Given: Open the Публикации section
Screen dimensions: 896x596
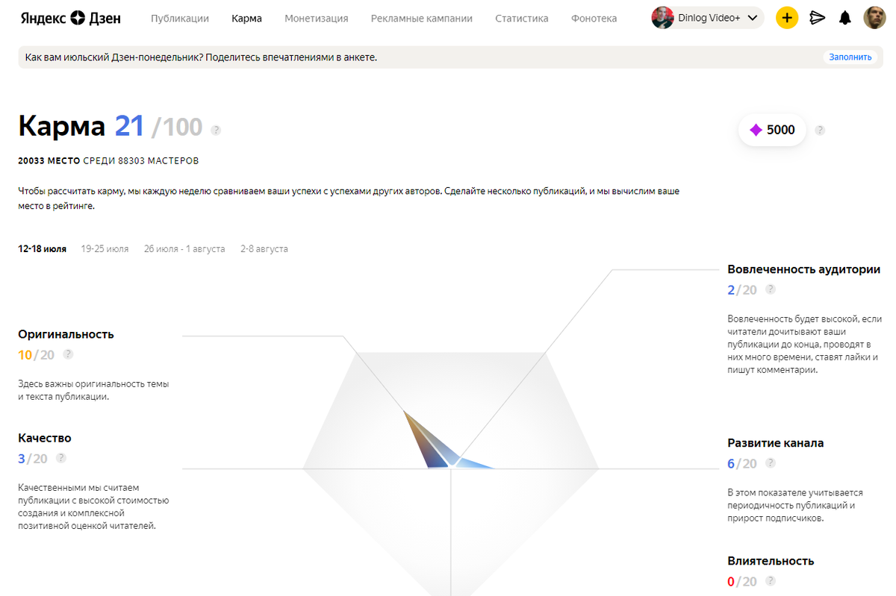Looking at the screenshot, I should (180, 18).
